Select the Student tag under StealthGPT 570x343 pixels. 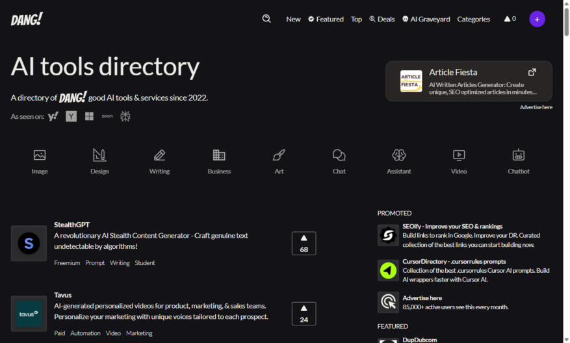(145, 262)
